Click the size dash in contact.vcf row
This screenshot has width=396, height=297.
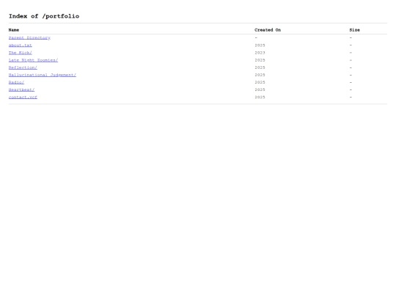(351, 98)
